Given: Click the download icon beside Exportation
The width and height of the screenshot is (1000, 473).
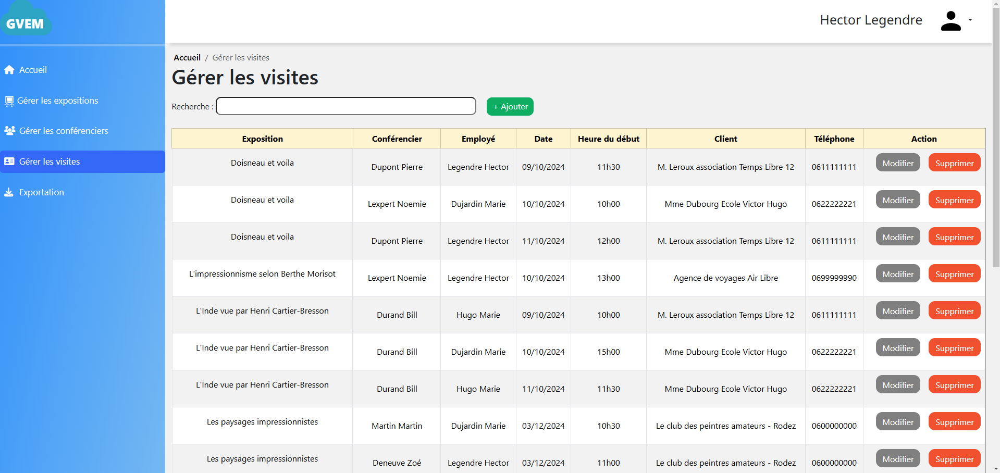Looking at the screenshot, I should 8,192.
